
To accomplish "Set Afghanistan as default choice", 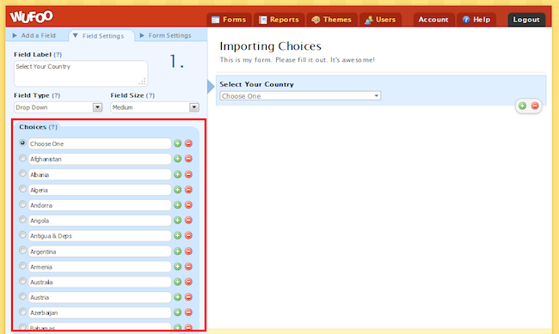I will coord(23,158).
